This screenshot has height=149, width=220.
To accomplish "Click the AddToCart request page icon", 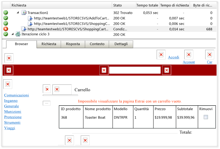I will [x=30, y=18].
